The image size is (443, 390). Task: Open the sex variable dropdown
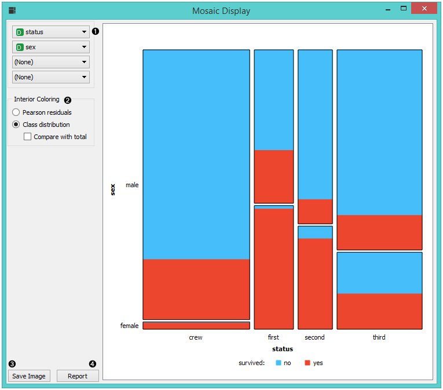tap(51, 47)
